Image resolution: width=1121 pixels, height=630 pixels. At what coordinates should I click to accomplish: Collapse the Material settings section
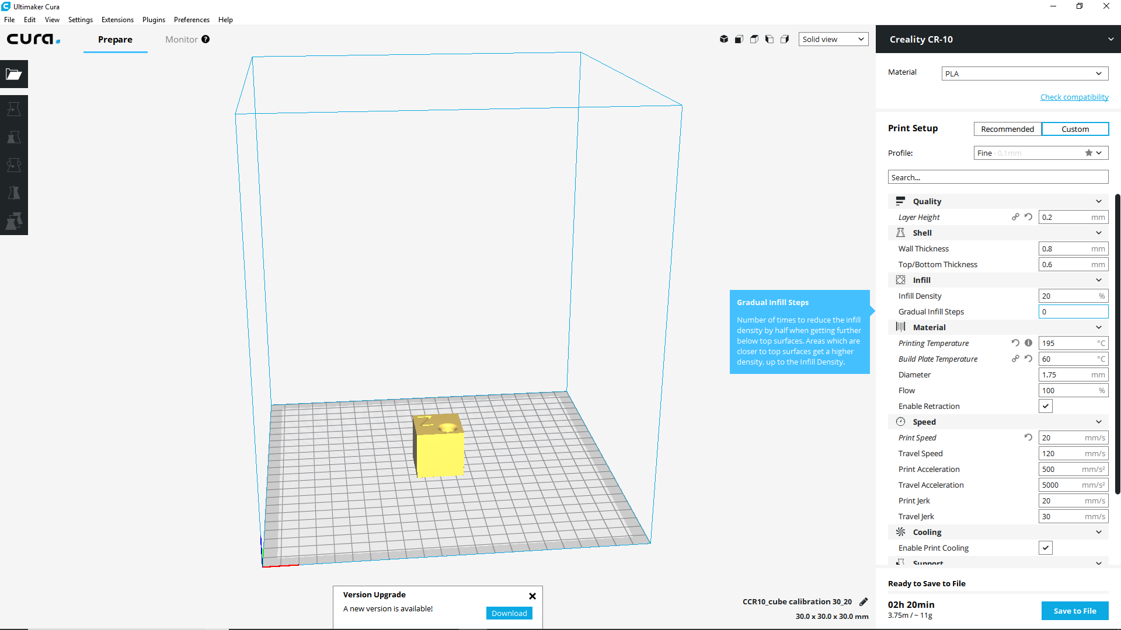998,327
